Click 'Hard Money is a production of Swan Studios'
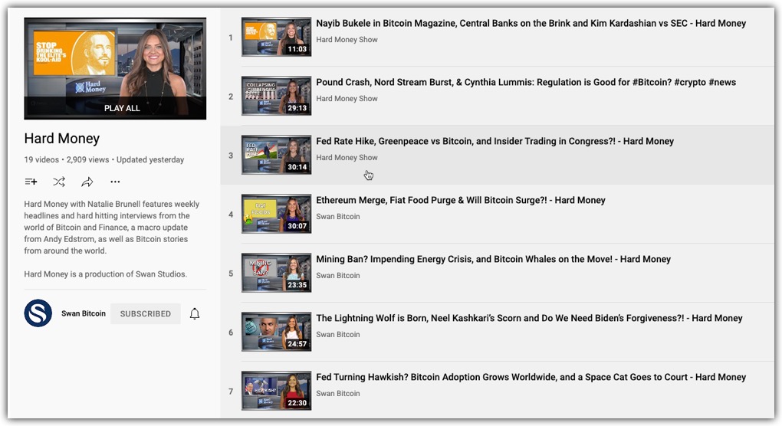This screenshot has width=782, height=426. [105, 274]
